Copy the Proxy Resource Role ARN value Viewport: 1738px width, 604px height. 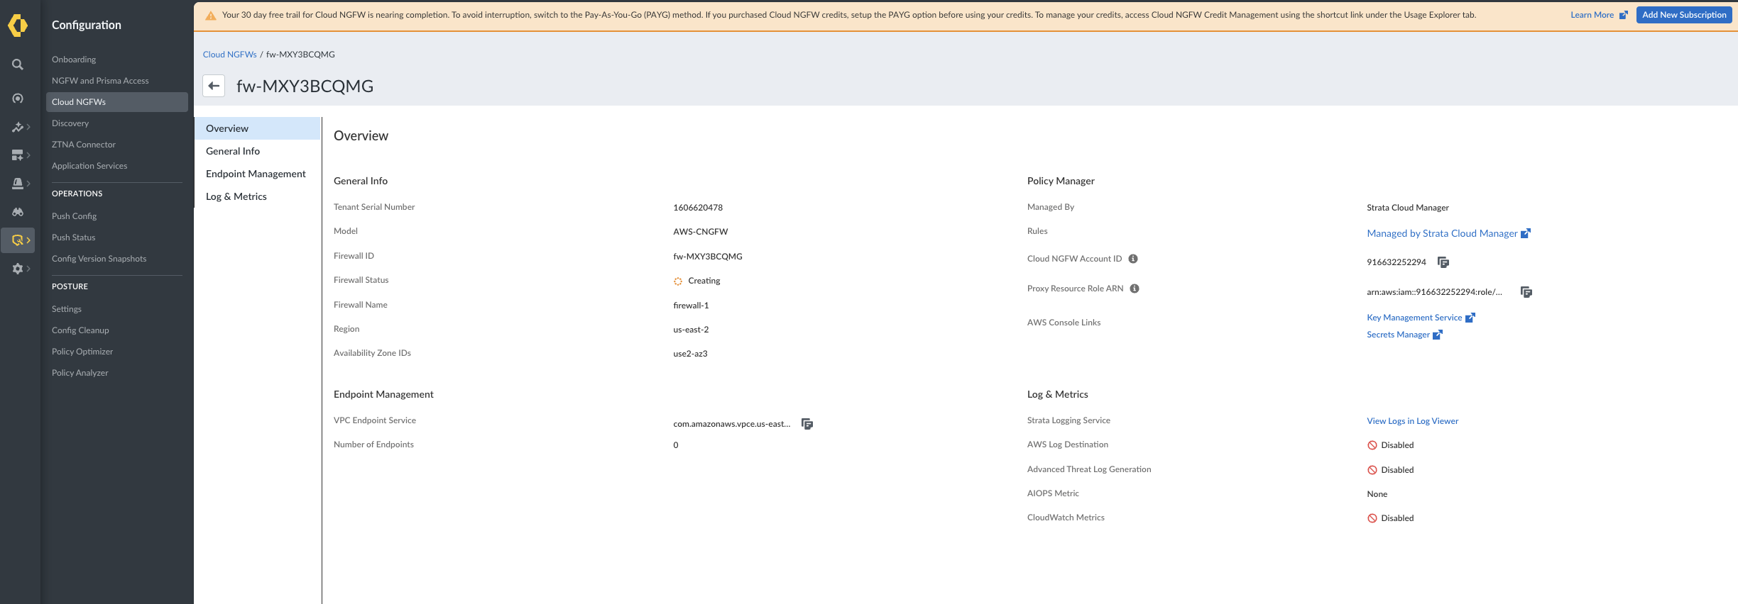[x=1526, y=292]
